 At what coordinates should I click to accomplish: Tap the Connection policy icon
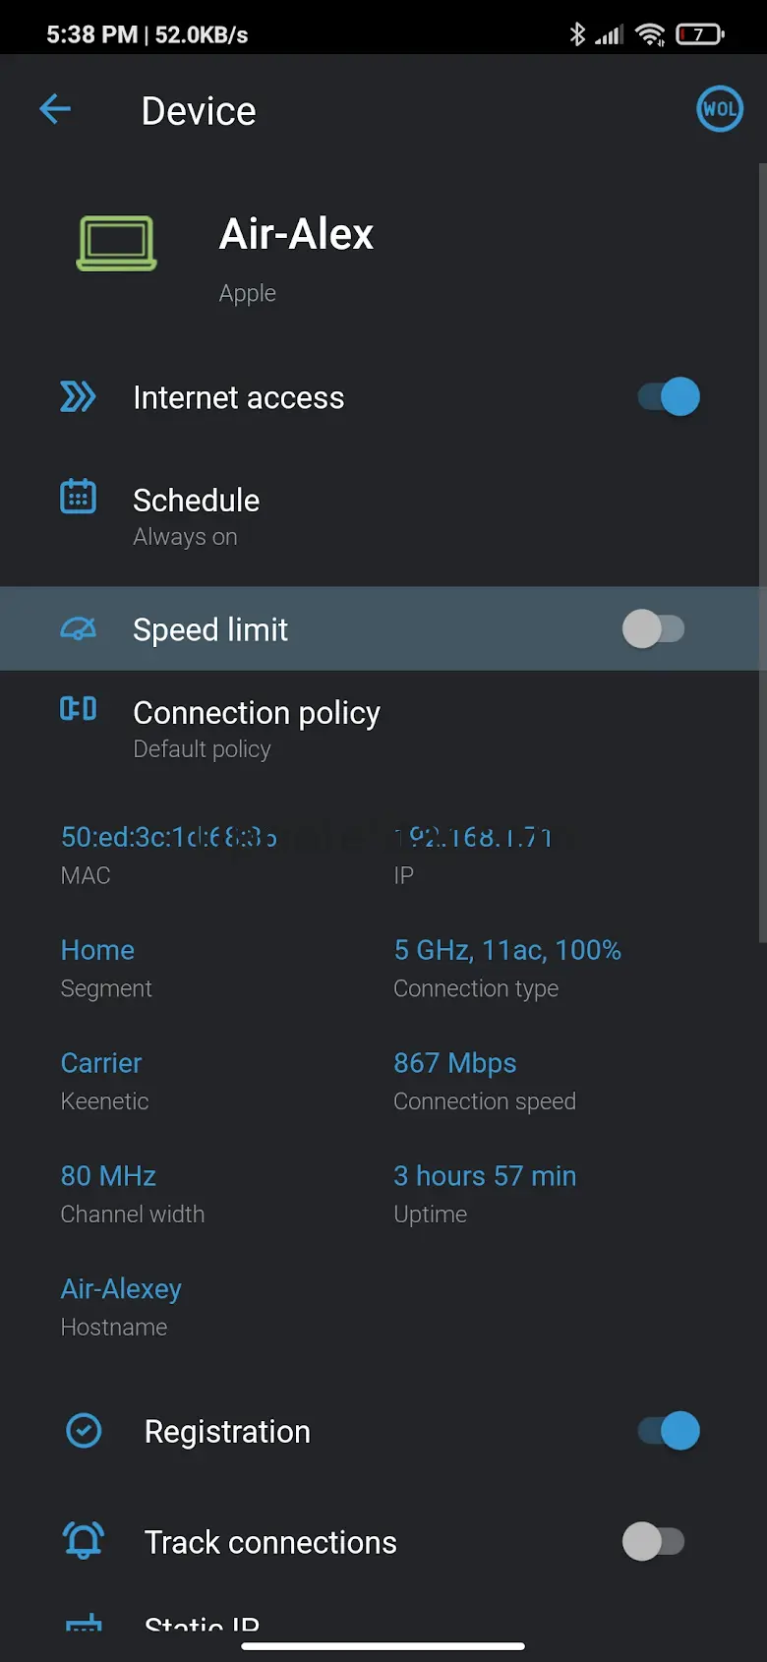[x=78, y=709]
